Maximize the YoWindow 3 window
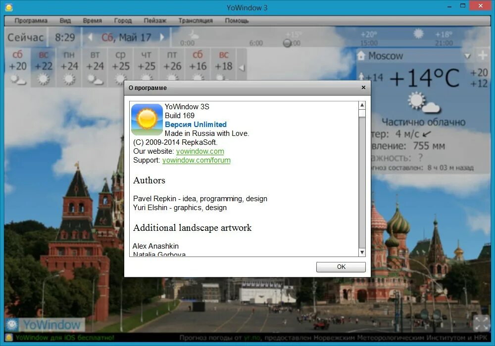 point(463,5)
